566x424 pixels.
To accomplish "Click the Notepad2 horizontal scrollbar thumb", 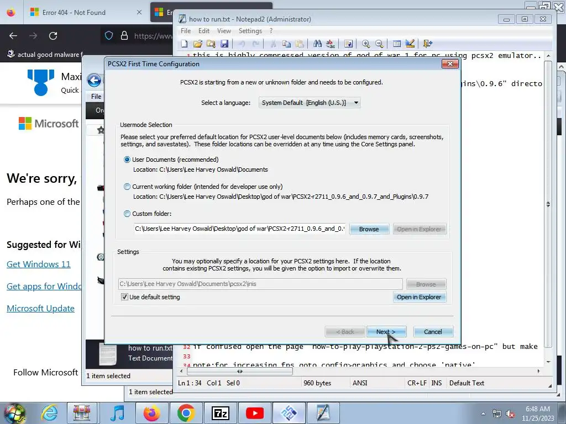I will [239, 371].
